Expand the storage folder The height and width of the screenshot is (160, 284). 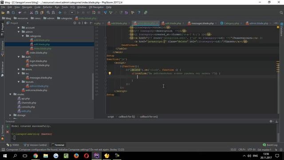point(10,115)
